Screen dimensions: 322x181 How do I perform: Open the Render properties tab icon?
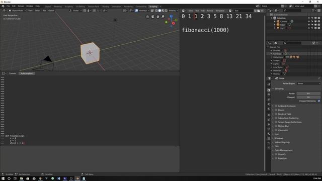pyautogui.click(x=269, y=90)
